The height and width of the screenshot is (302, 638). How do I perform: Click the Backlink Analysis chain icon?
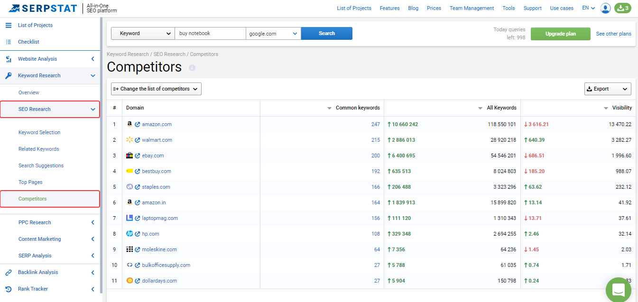9,272
